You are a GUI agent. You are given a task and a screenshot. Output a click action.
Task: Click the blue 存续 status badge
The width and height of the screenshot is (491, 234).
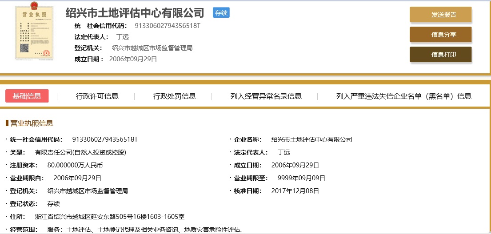pyautogui.click(x=221, y=13)
